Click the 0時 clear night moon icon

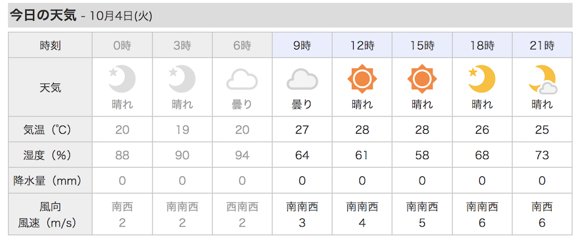click(122, 78)
